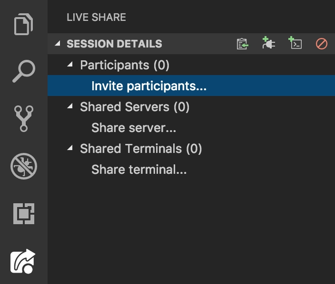Select Share server... entry
Image resolution: width=335 pixels, height=284 pixels.
click(191, 127)
